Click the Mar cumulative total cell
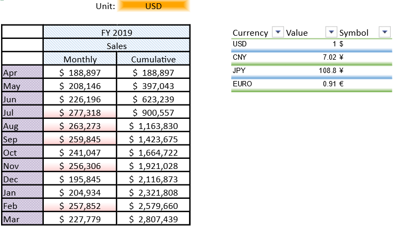Image resolution: width=394 pixels, height=226 pixels. tap(153, 219)
